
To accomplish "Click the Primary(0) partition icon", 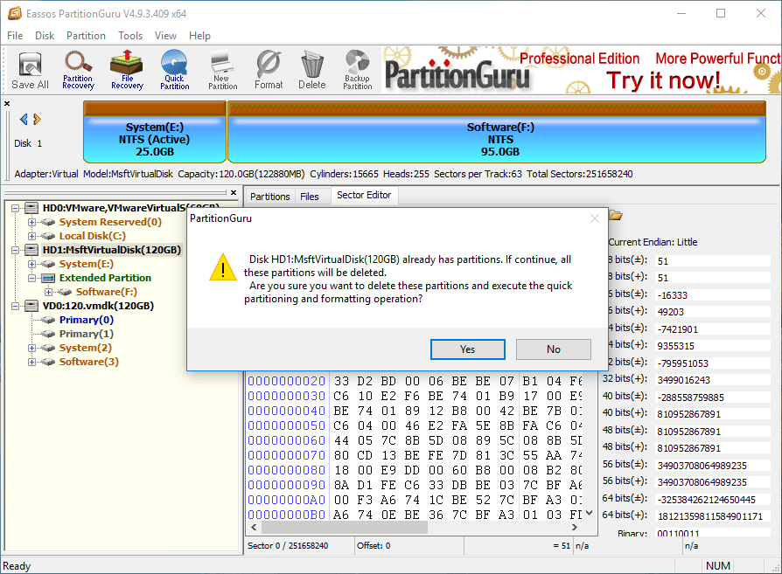I will pyautogui.click(x=48, y=320).
